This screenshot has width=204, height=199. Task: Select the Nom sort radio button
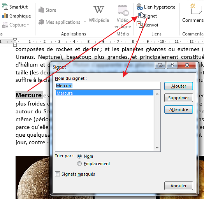click(x=79, y=156)
